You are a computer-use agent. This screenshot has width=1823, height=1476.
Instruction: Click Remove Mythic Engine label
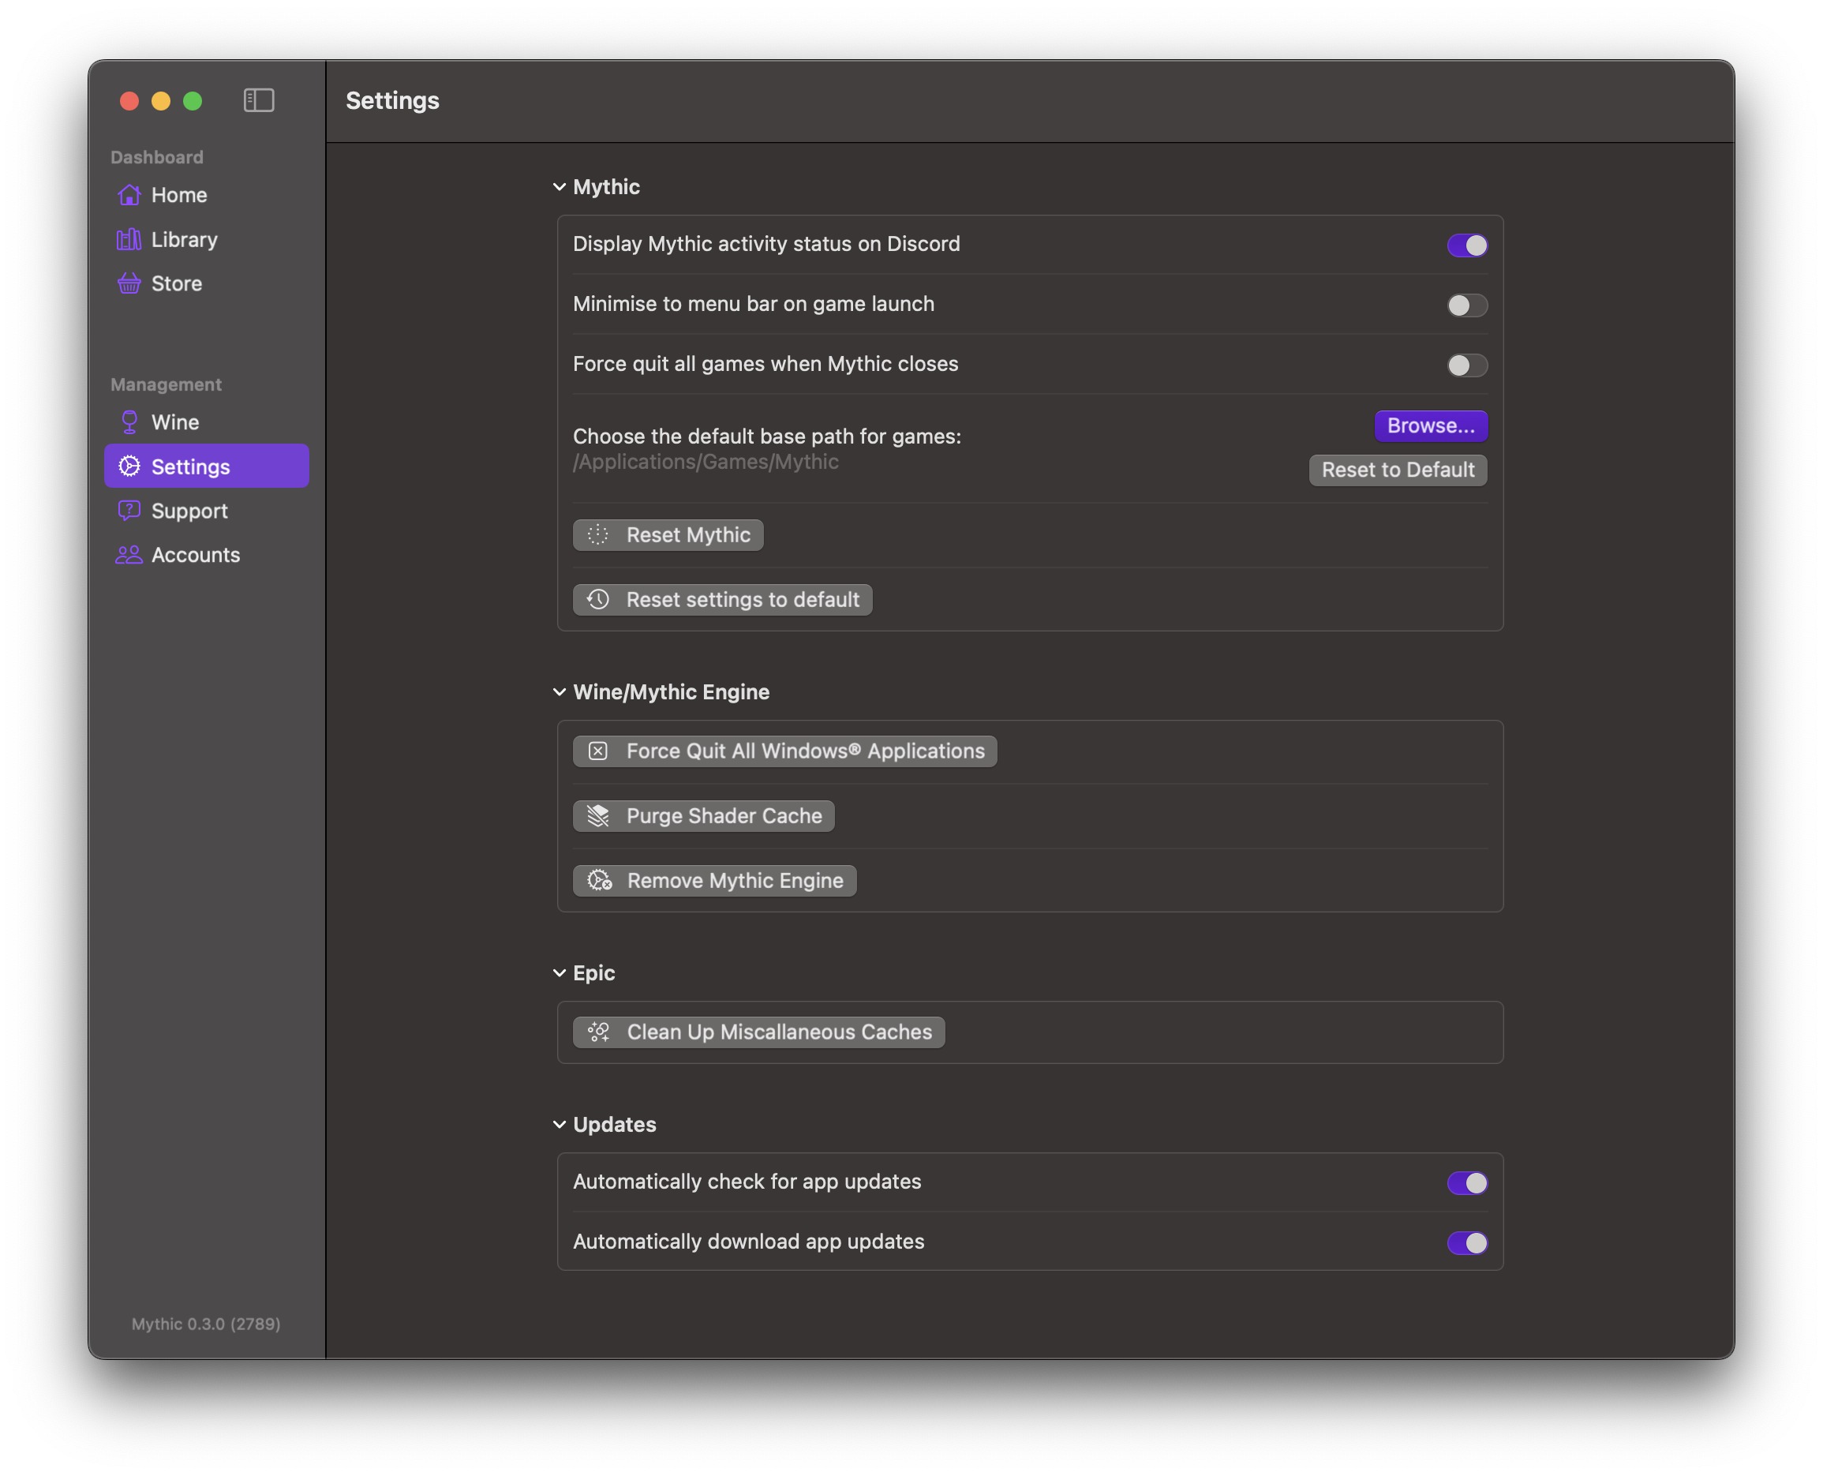736,880
